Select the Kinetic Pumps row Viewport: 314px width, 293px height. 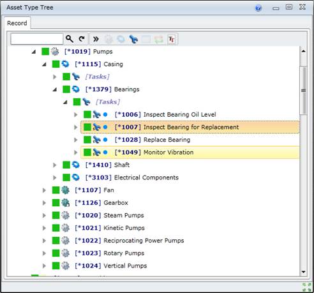pyautogui.click(x=110, y=228)
